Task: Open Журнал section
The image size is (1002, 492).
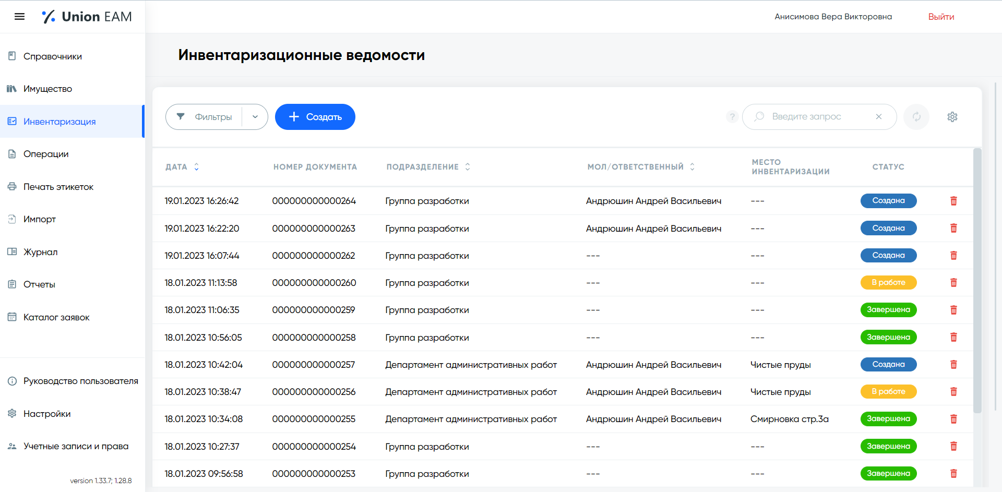Action: coord(40,252)
